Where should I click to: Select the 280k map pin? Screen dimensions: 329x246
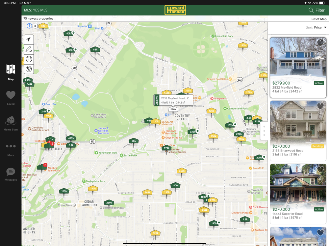(x=173, y=110)
